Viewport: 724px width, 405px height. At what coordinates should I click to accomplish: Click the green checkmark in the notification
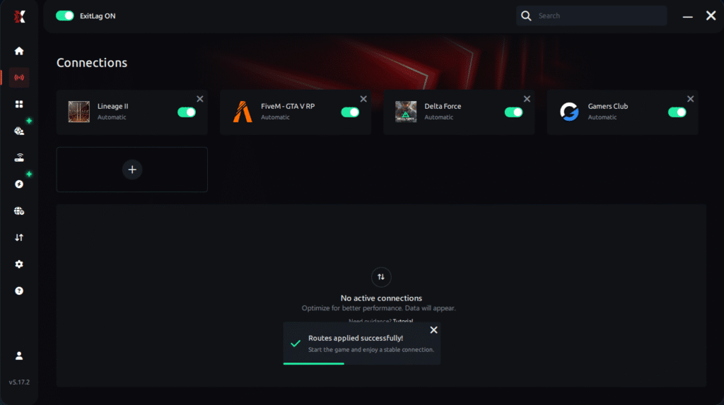pos(296,344)
